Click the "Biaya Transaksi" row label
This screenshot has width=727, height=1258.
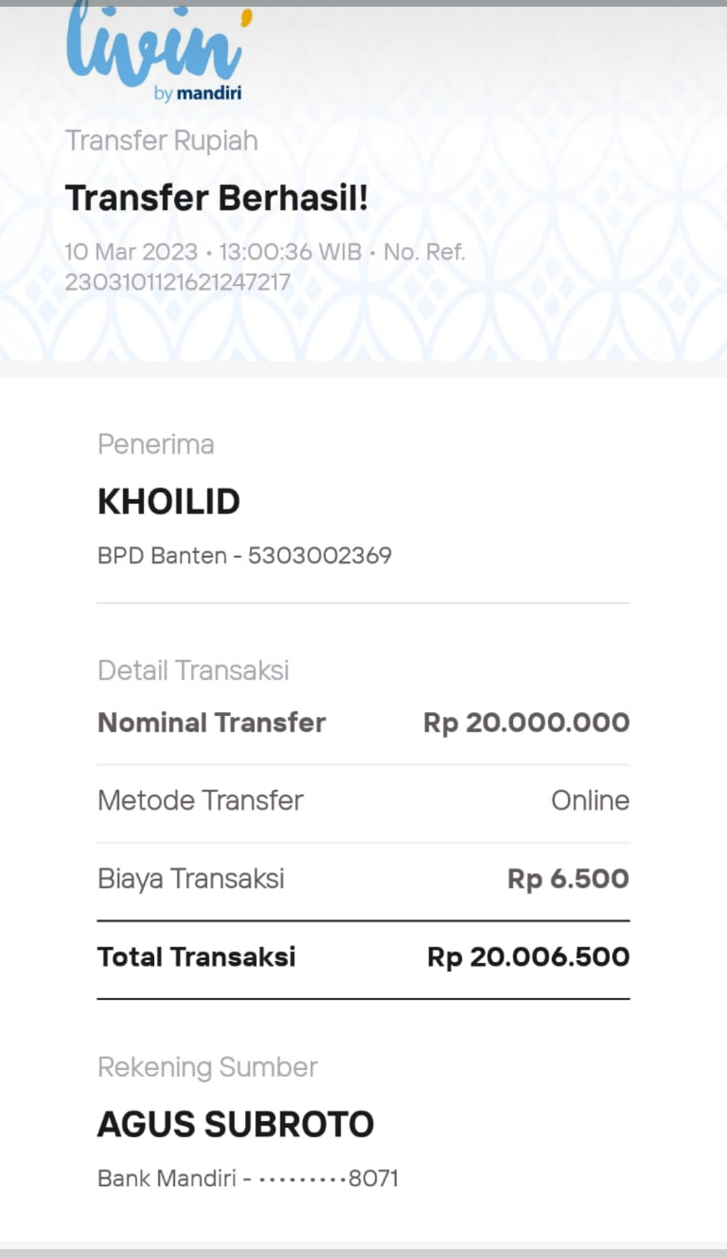click(191, 878)
